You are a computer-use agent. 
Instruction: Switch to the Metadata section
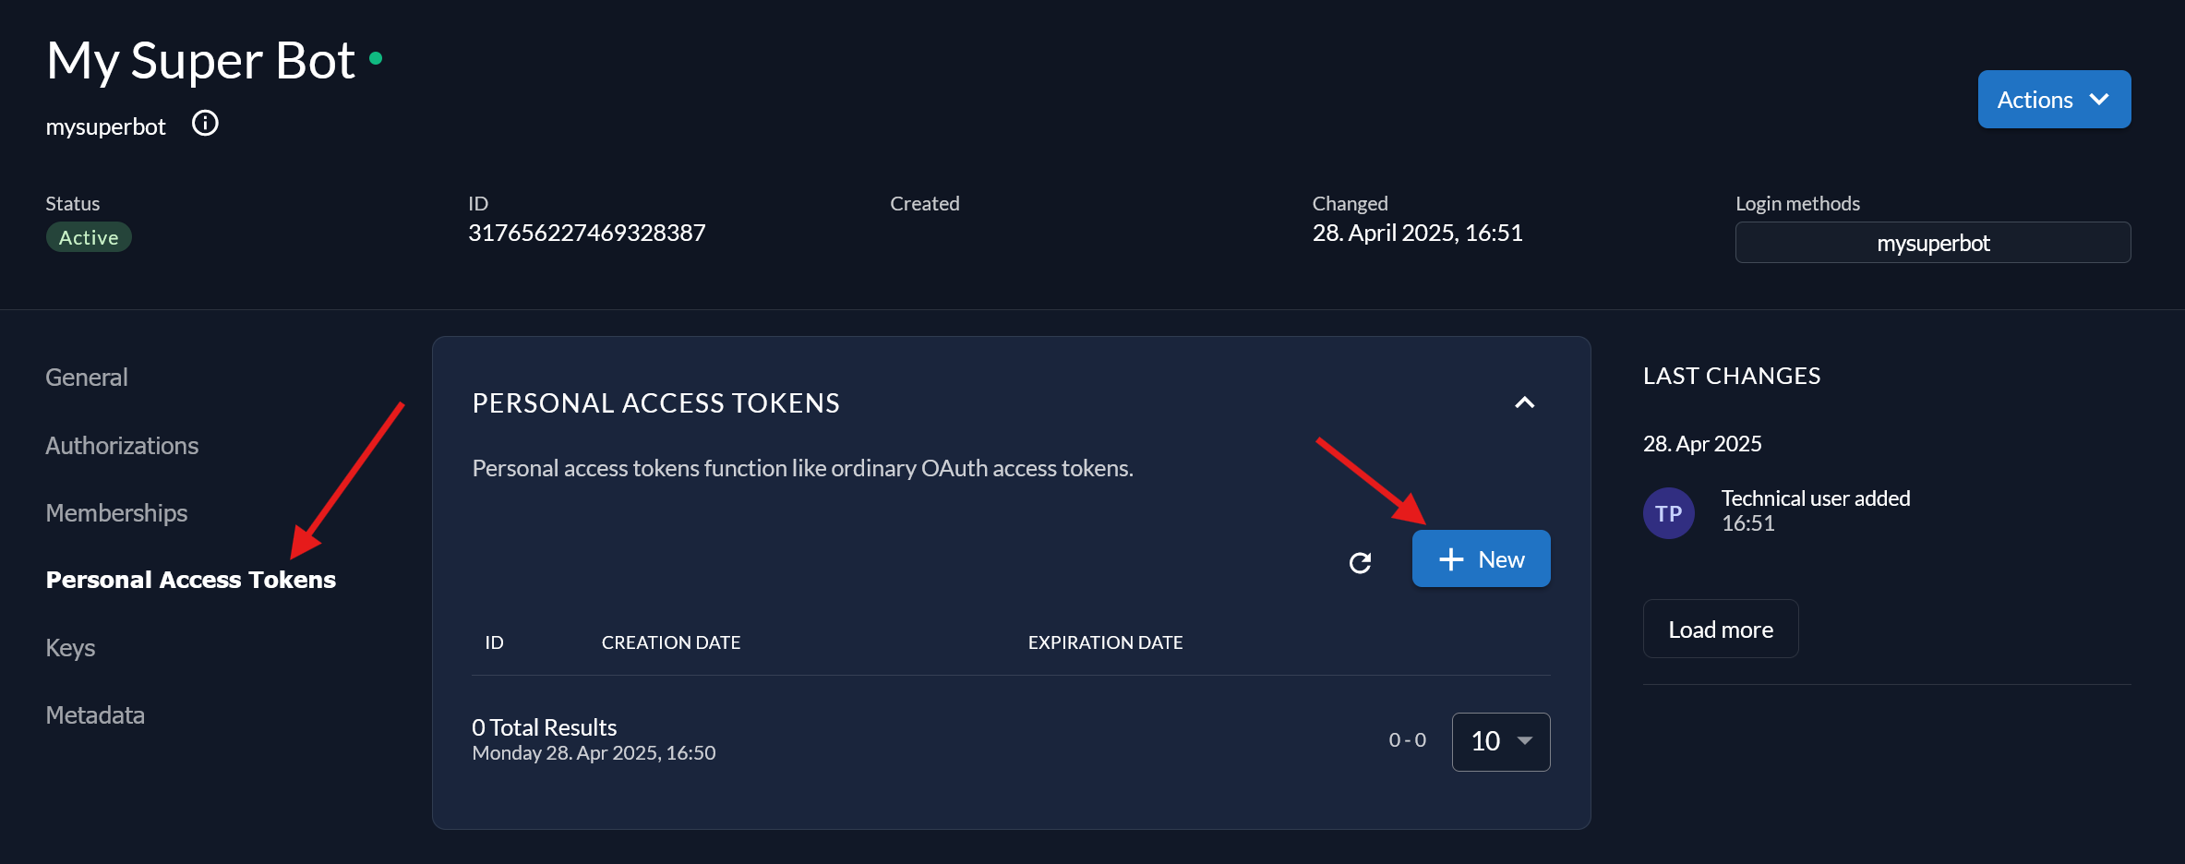pos(94,714)
